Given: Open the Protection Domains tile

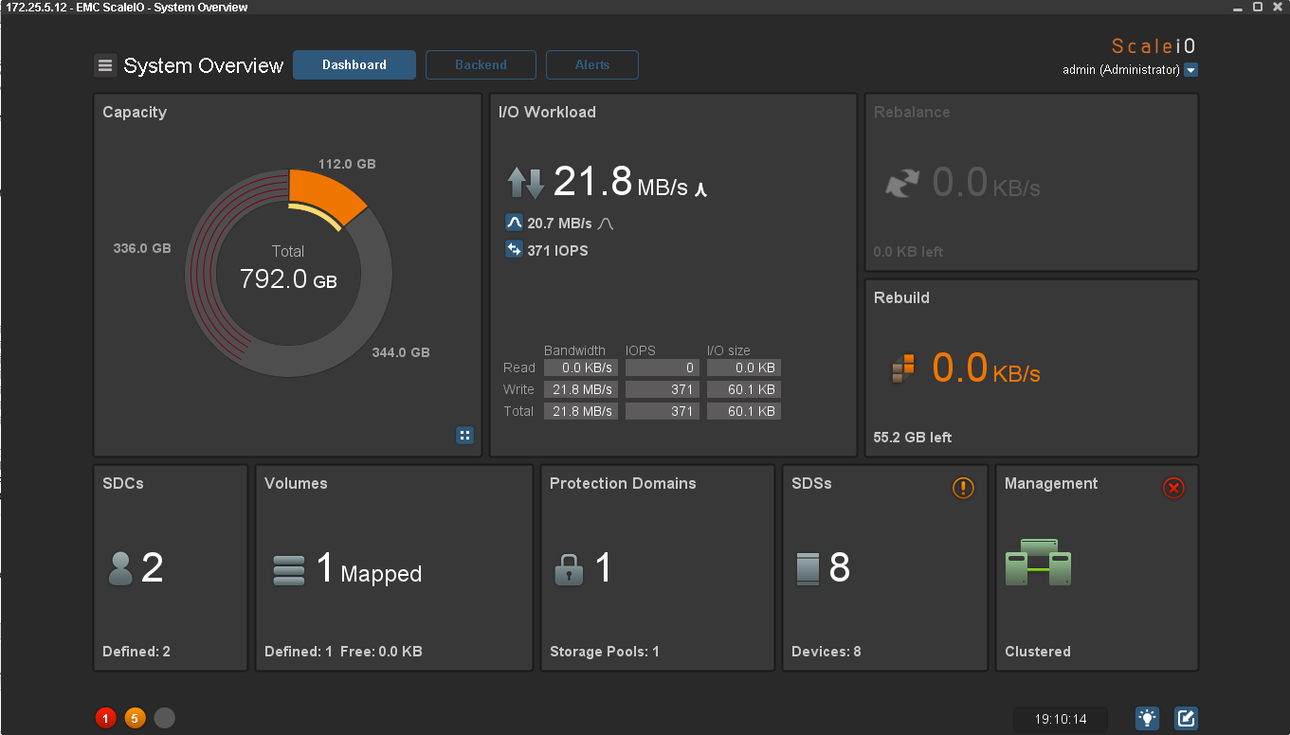Looking at the screenshot, I should (657, 567).
